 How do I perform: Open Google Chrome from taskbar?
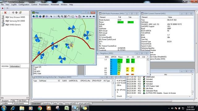click(x=40, y=108)
